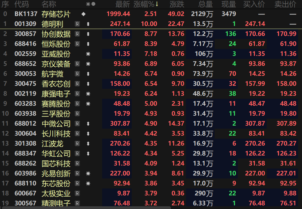The width and height of the screenshot is (302, 209).
Task: Sort by the 涨幅% column header
Action: coord(146,4)
